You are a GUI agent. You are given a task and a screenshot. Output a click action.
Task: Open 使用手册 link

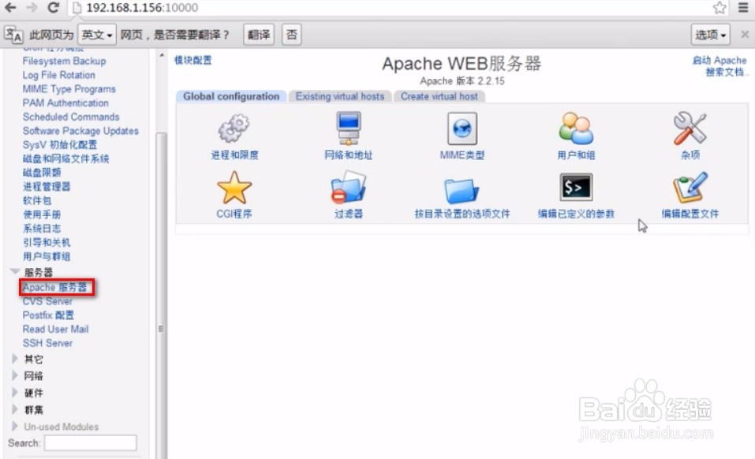(x=42, y=215)
